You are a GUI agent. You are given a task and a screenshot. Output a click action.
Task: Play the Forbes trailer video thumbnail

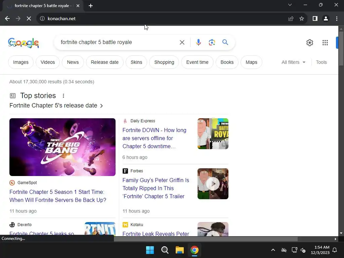[213, 184]
